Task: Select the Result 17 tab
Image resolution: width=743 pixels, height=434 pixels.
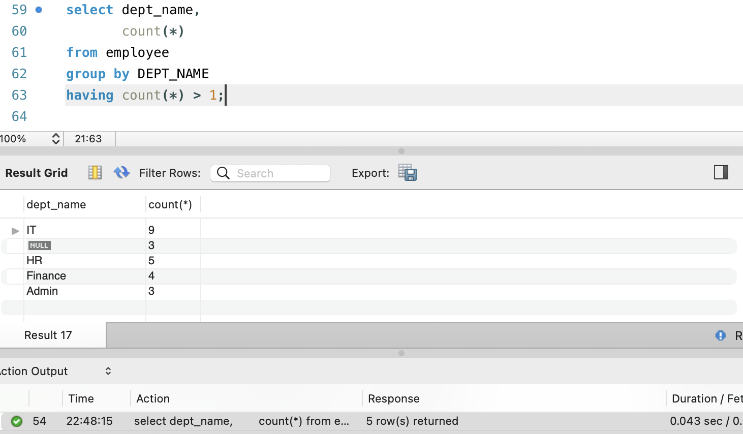Action: coord(48,335)
